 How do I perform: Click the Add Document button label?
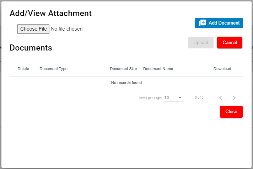click(x=224, y=23)
